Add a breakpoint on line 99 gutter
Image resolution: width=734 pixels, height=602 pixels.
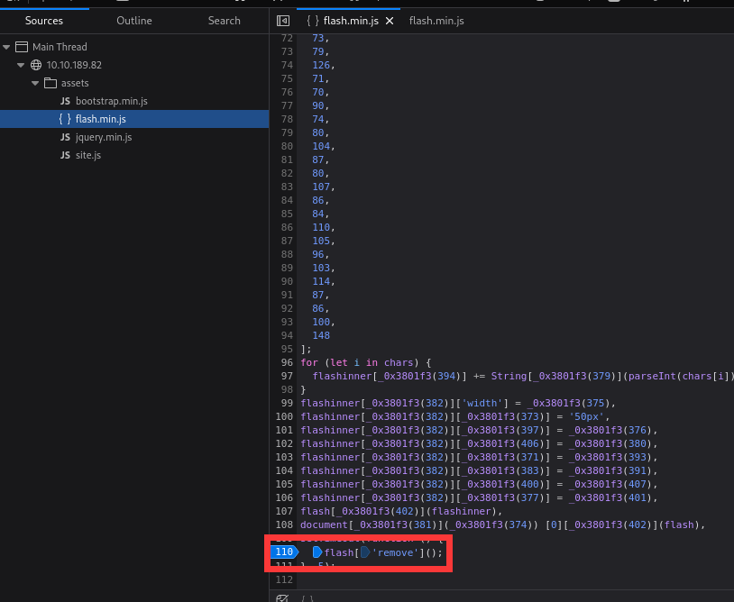click(287, 403)
